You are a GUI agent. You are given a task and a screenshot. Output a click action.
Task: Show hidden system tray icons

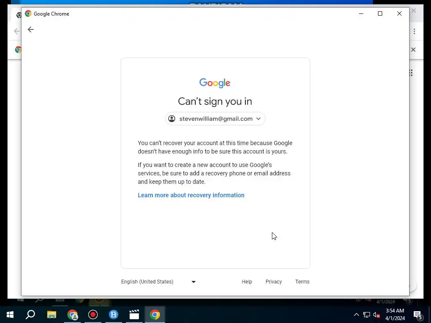[356, 315]
